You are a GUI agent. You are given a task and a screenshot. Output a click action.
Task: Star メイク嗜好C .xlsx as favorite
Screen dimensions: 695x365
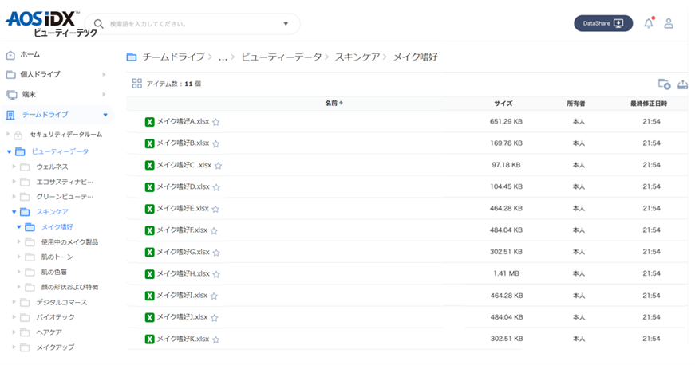pos(218,166)
